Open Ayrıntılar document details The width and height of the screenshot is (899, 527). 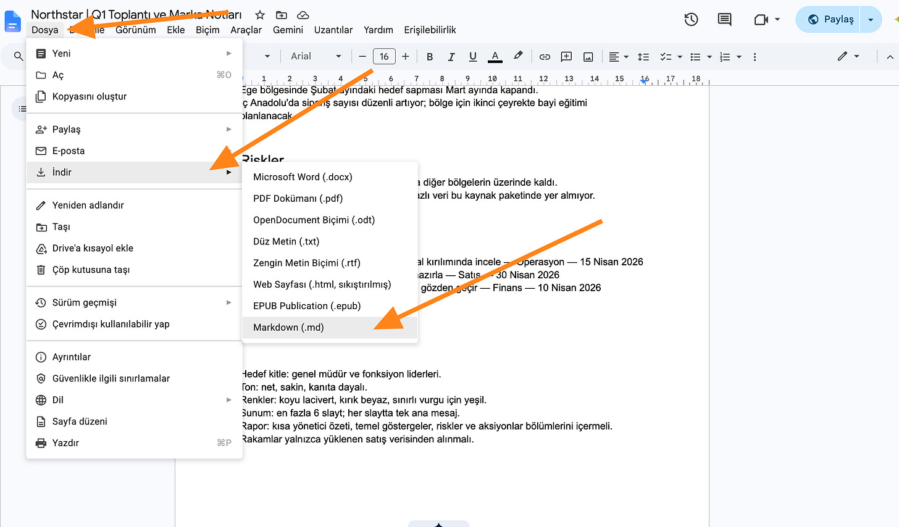pos(135,357)
